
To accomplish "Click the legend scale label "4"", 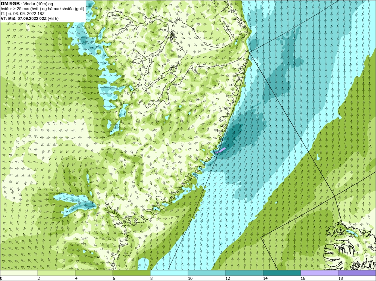I will [x=77, y=278].
